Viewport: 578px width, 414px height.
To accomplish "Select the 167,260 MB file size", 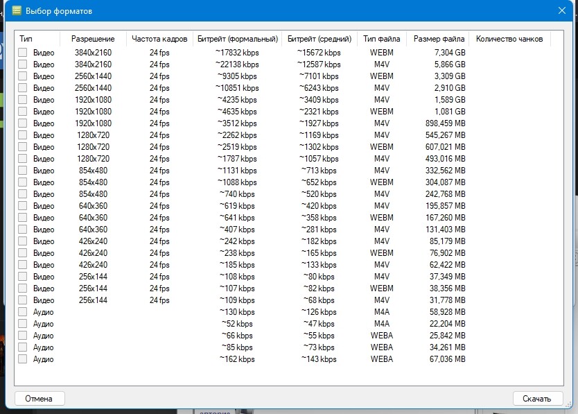I will (446, 217).
